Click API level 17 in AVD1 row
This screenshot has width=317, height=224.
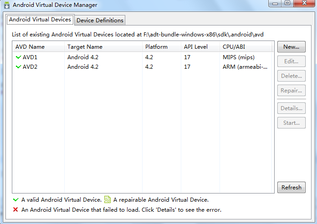[x=187, y=57]
